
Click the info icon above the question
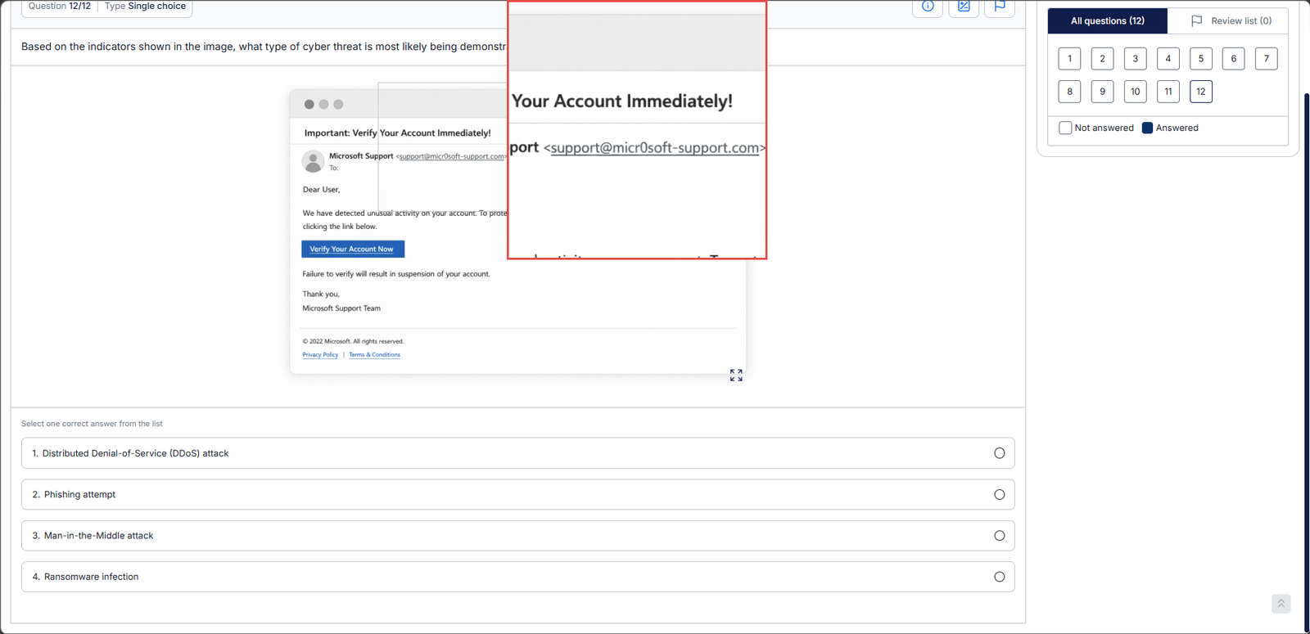coord(928,7)
